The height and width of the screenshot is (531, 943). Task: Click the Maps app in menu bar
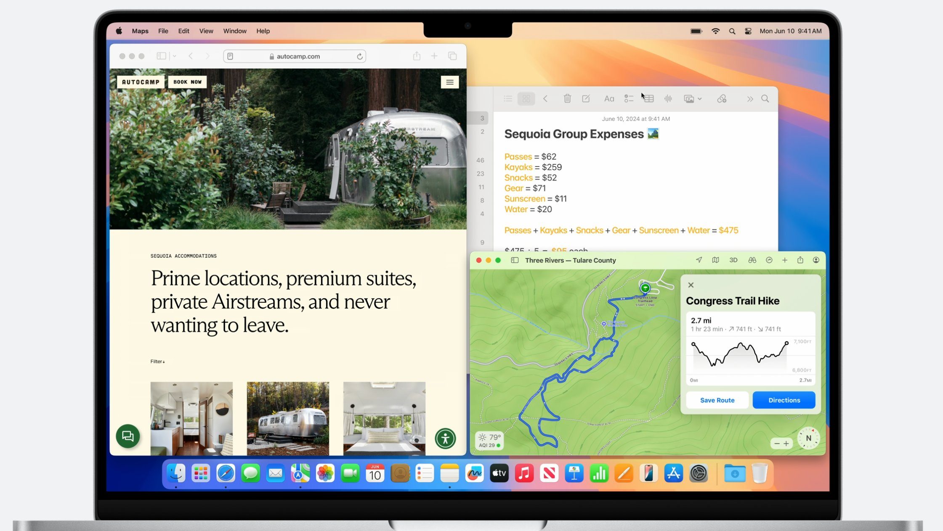(140, 30)
